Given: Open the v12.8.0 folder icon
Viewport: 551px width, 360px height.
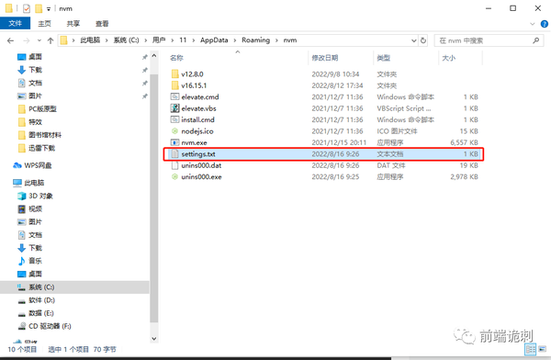Looking at the screenshot, I should 175,73.
